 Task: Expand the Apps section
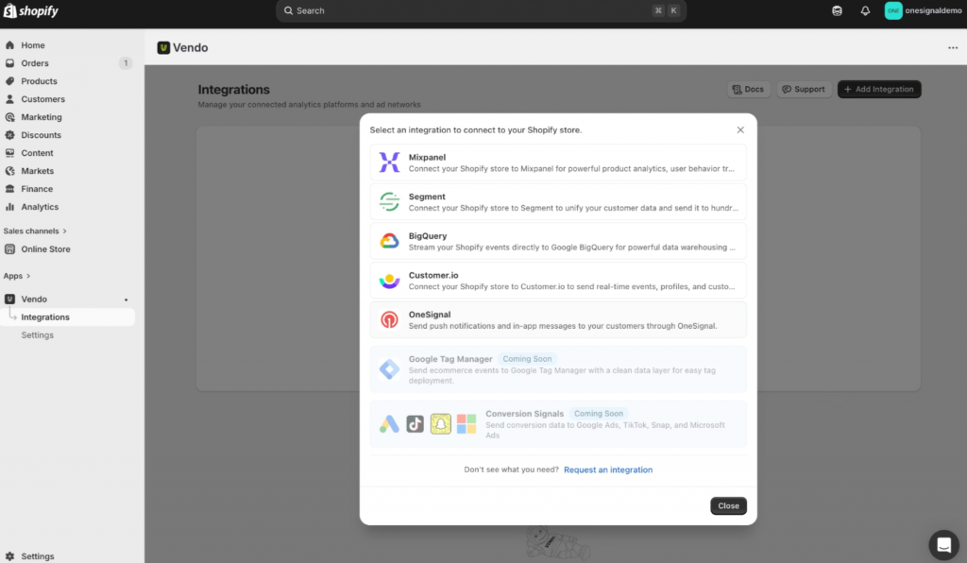[x=17, y=276]
